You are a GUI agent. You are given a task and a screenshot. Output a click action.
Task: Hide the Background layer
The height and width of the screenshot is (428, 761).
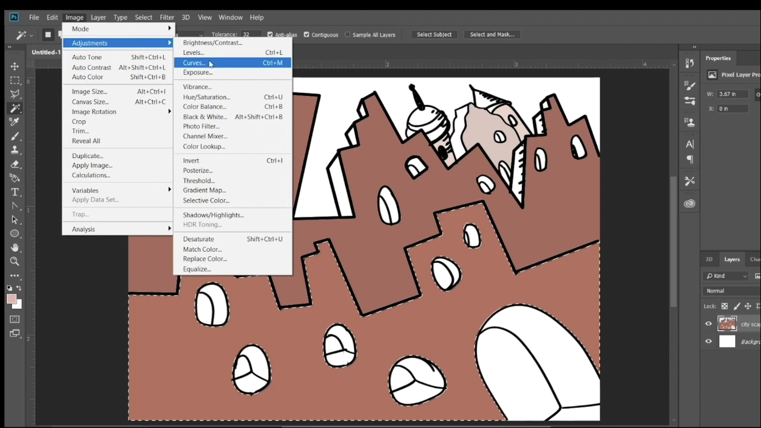(709, 341)
